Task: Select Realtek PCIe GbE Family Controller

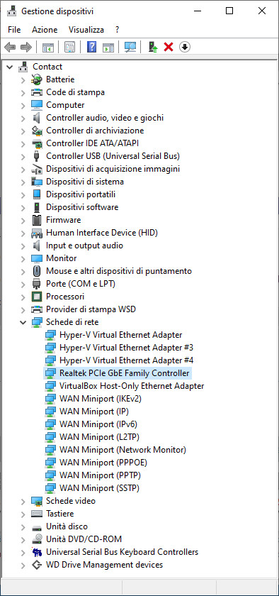Action: pyautogui.click(x=124, y=373)
